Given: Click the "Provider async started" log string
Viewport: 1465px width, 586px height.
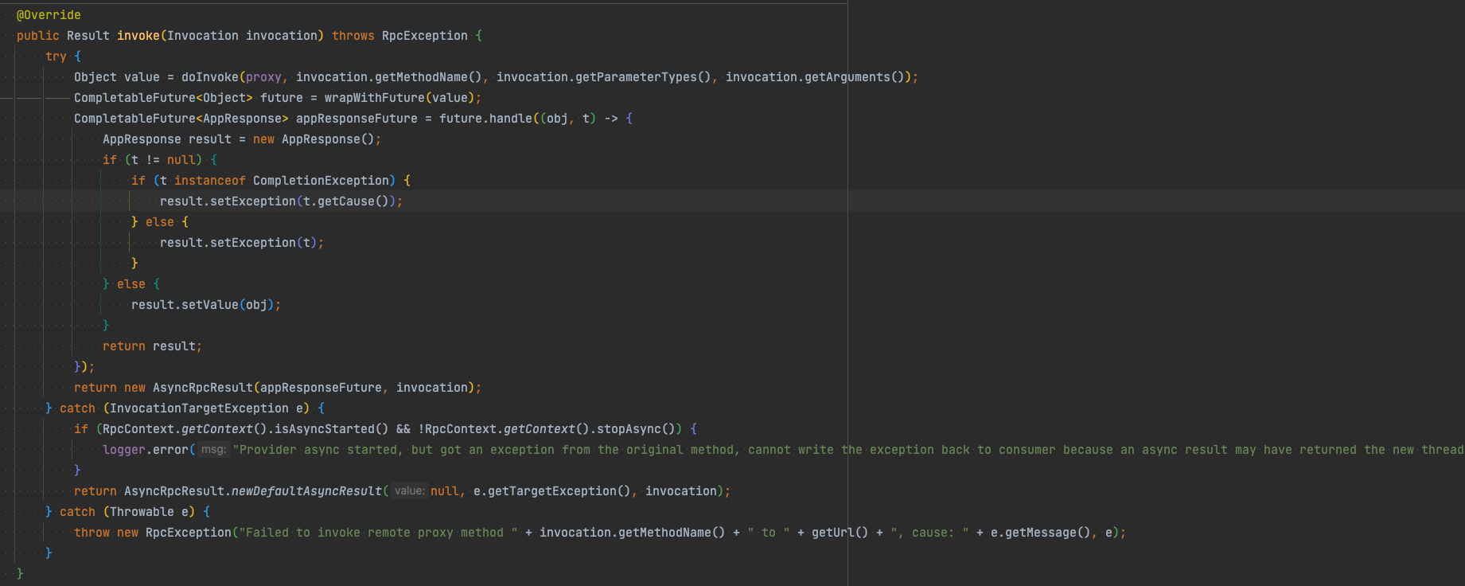Looking at the screenshot, I should (848, 450).
